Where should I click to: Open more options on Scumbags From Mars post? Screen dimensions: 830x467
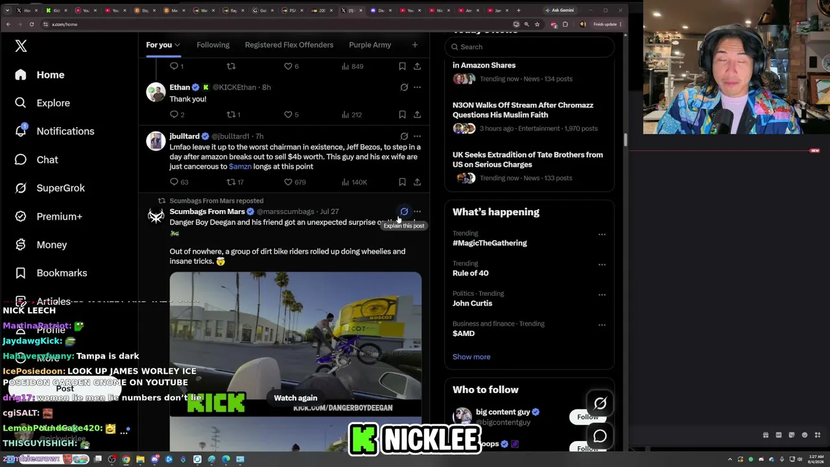coord(417,211)
